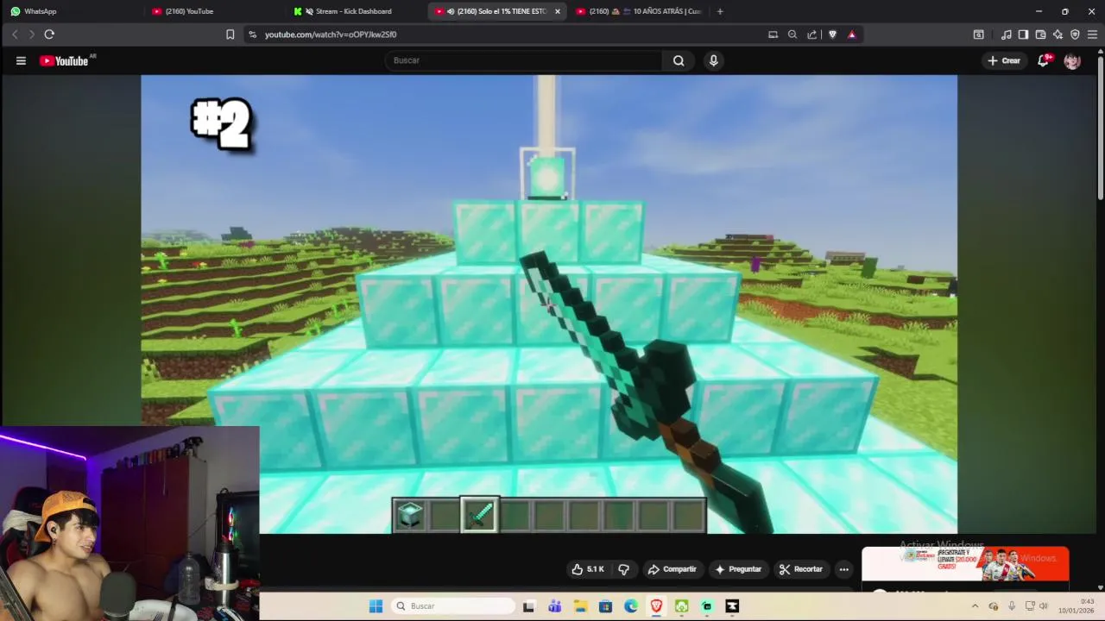Click the address bar URL youtube.com/watch
1105x621 pixels.
331,34
